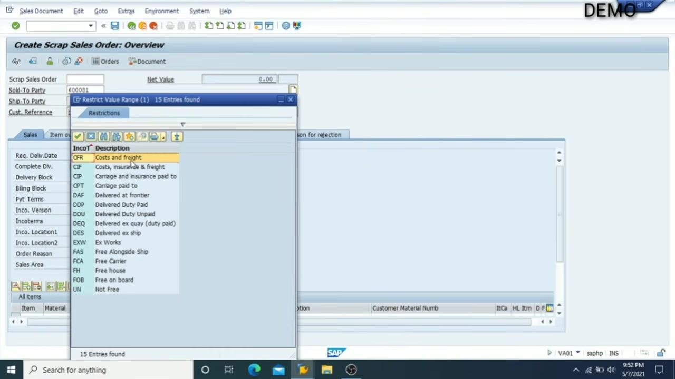Image resolution: width=675 pixels, height=379 pixels.
Task: Select the CIF Costs, insurance & freight row
Action: (x=126, y=167)
